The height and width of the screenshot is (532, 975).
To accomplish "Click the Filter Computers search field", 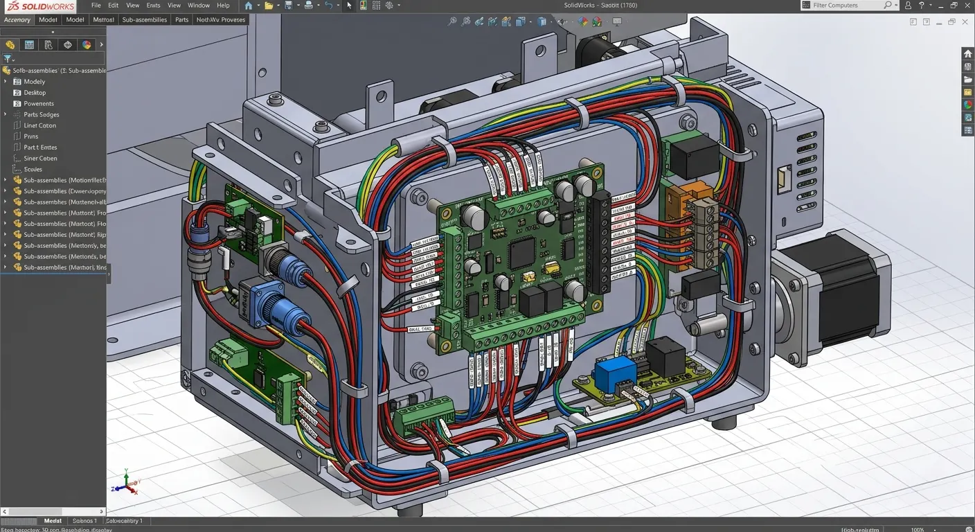I will [x=850, y=6].
